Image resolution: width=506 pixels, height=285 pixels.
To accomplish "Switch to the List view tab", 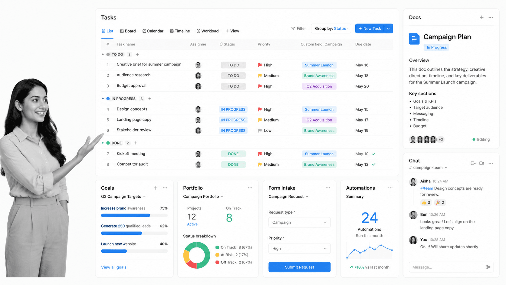I will (x=107, y=31).
